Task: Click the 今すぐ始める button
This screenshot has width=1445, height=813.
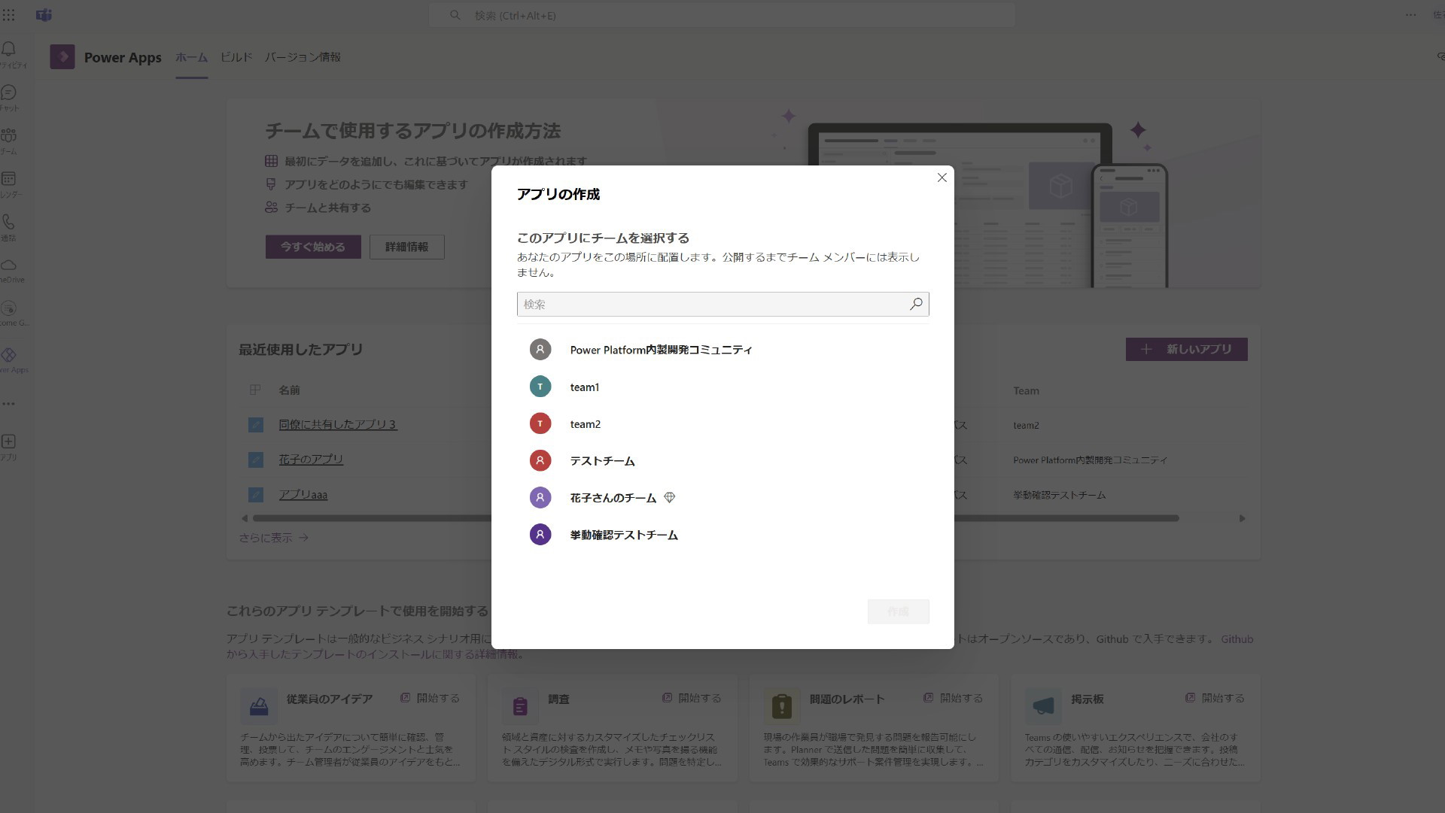Action: [313, 247]
